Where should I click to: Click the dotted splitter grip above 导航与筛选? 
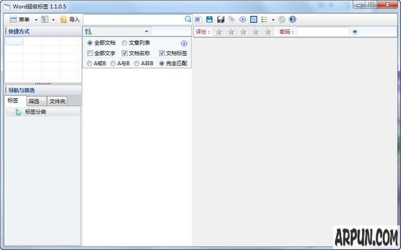pyautogui.click(x=43, y=84)
